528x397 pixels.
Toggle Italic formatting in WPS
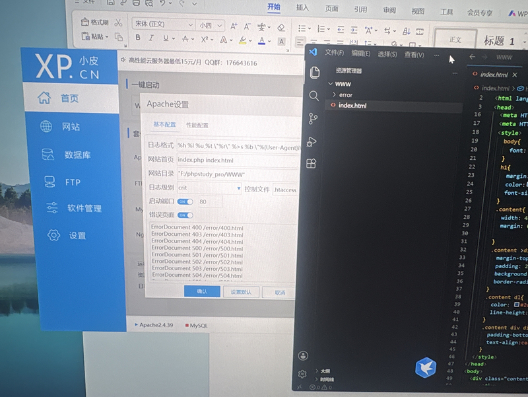152,38
